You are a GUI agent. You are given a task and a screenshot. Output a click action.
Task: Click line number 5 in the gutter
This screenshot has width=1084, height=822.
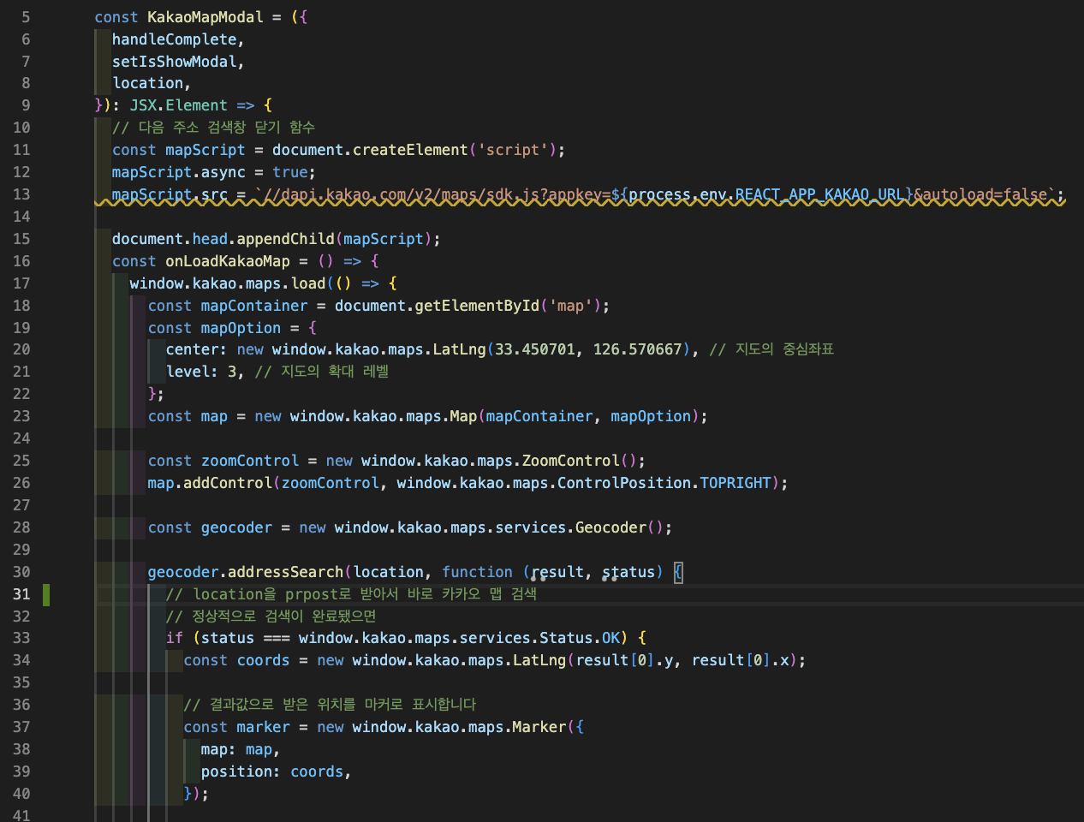coord(26,17)
